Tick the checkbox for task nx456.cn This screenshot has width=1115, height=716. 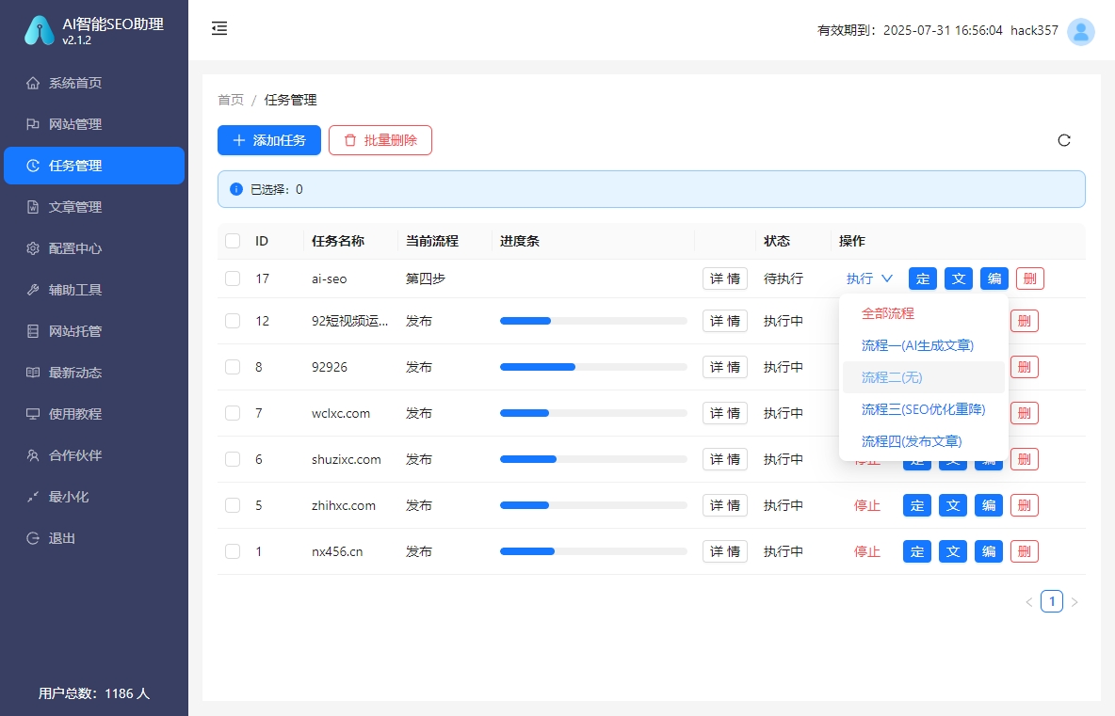tap(233, 551)
